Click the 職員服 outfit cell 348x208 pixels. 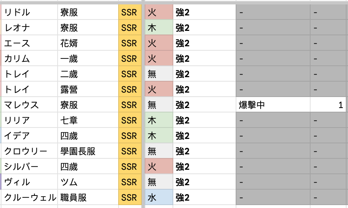[88, 197]
